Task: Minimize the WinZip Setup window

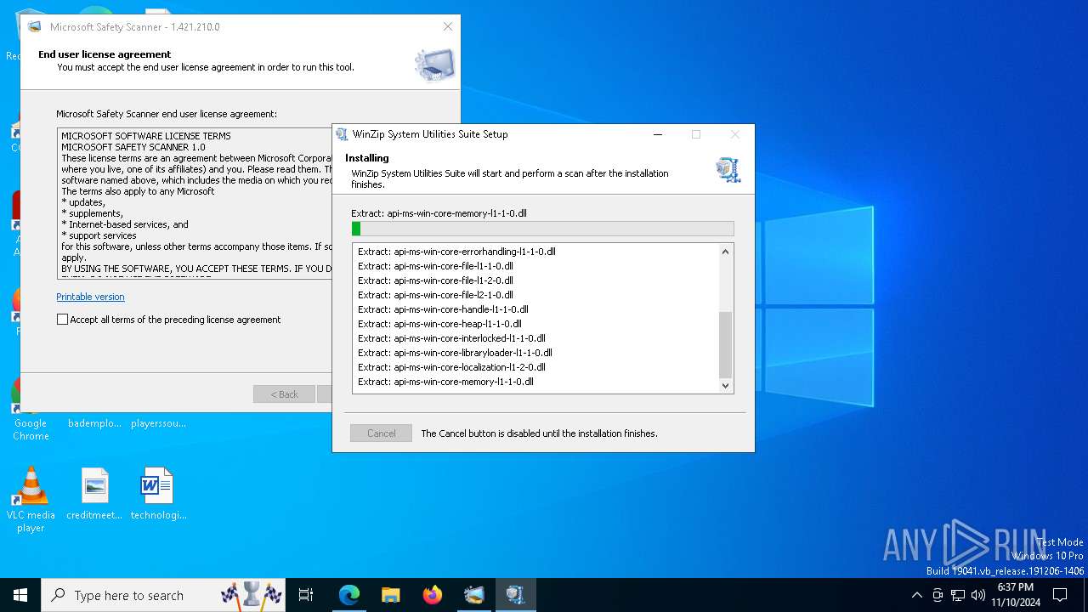Action: 657,134
